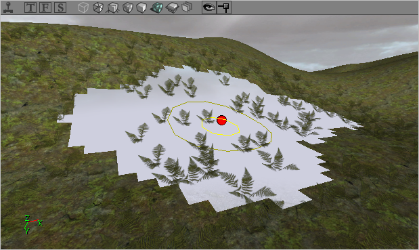Select the plain white cube view mode
The width and height of the screenshot is (419, 250).
point(141,7)
